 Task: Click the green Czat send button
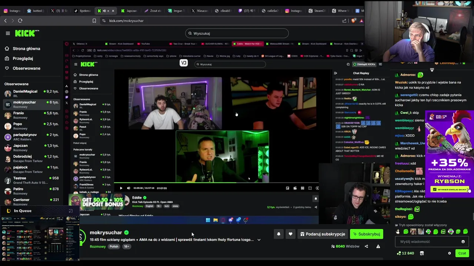[x=462, y=253]
